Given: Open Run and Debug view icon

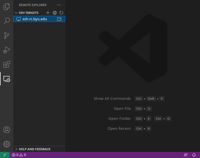Looking at the screenshot, I should [x=6, y=50].
